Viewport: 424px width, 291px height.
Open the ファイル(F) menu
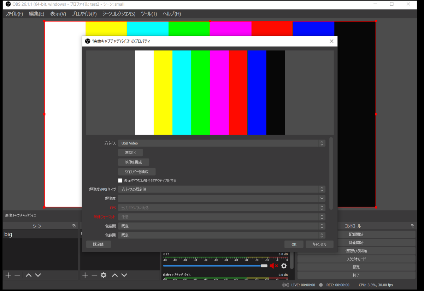tap(14, 14)
